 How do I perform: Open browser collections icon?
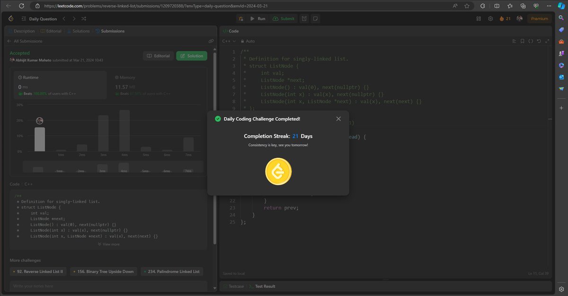pos(523,6)
